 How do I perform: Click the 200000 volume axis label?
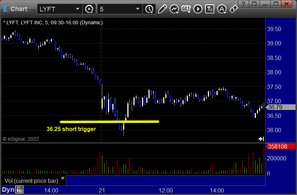point(277,158)
